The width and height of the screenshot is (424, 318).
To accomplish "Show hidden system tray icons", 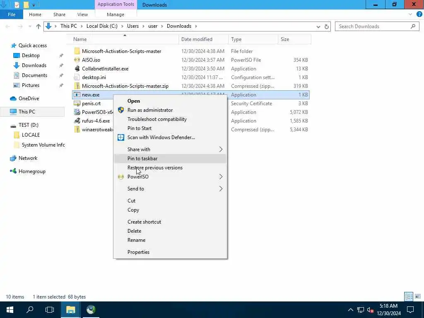I will [x=350, y=310].
